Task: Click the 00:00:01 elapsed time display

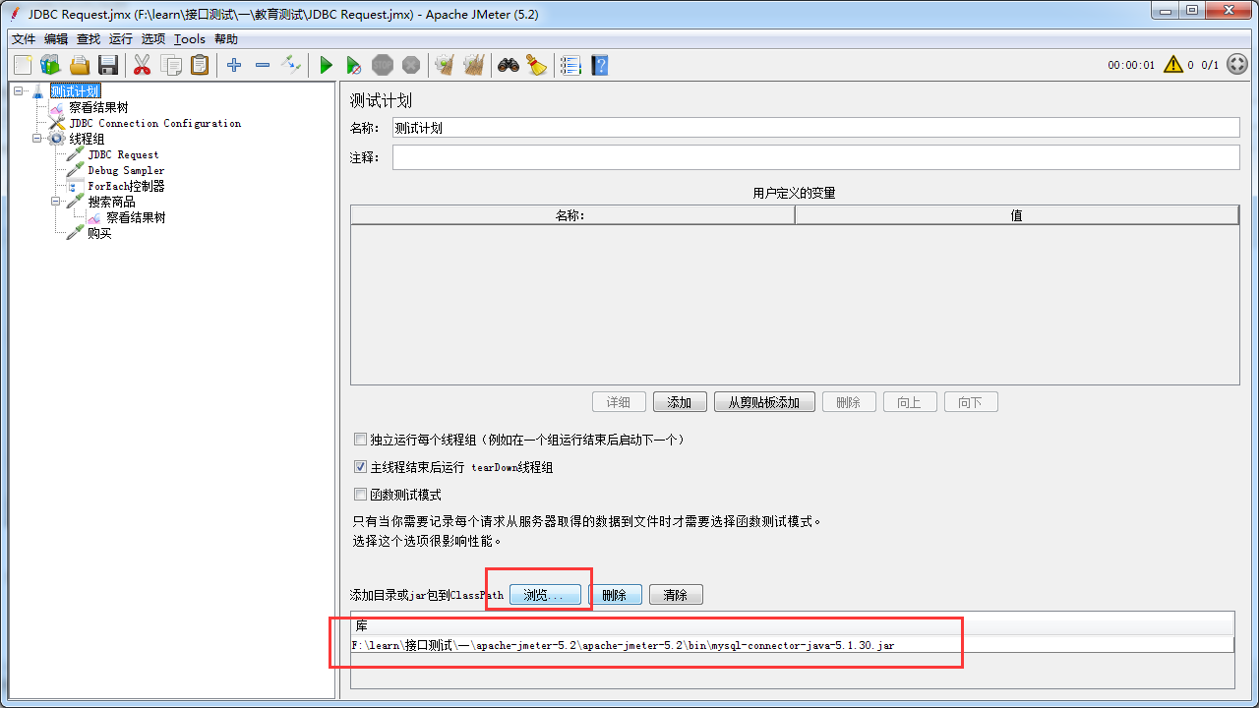Action: click(x=1131, y=65)
